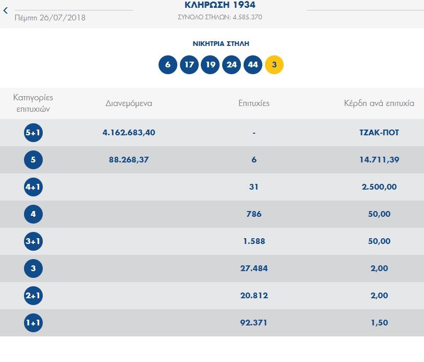Click the Επιτυχίες column header
This screenshot has height=362, width=424.
(253, 103)
